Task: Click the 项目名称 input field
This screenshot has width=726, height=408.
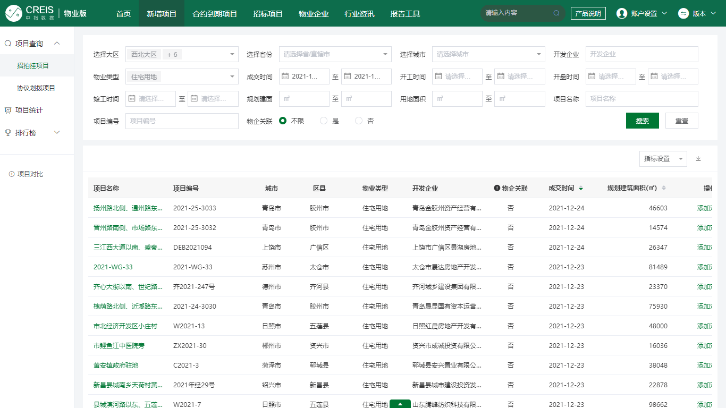Action: 641,99
